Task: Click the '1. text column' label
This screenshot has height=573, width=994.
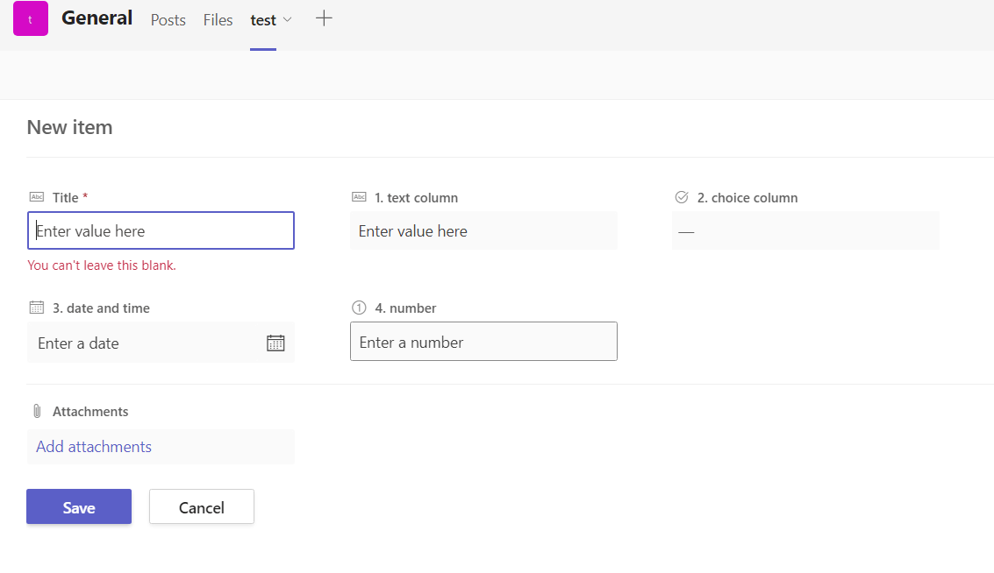Action: (x=417, y=197)
